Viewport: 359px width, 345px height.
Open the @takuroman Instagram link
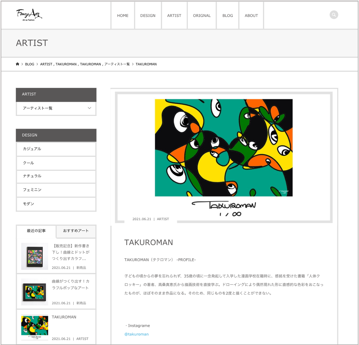click(x=137, y=334)
